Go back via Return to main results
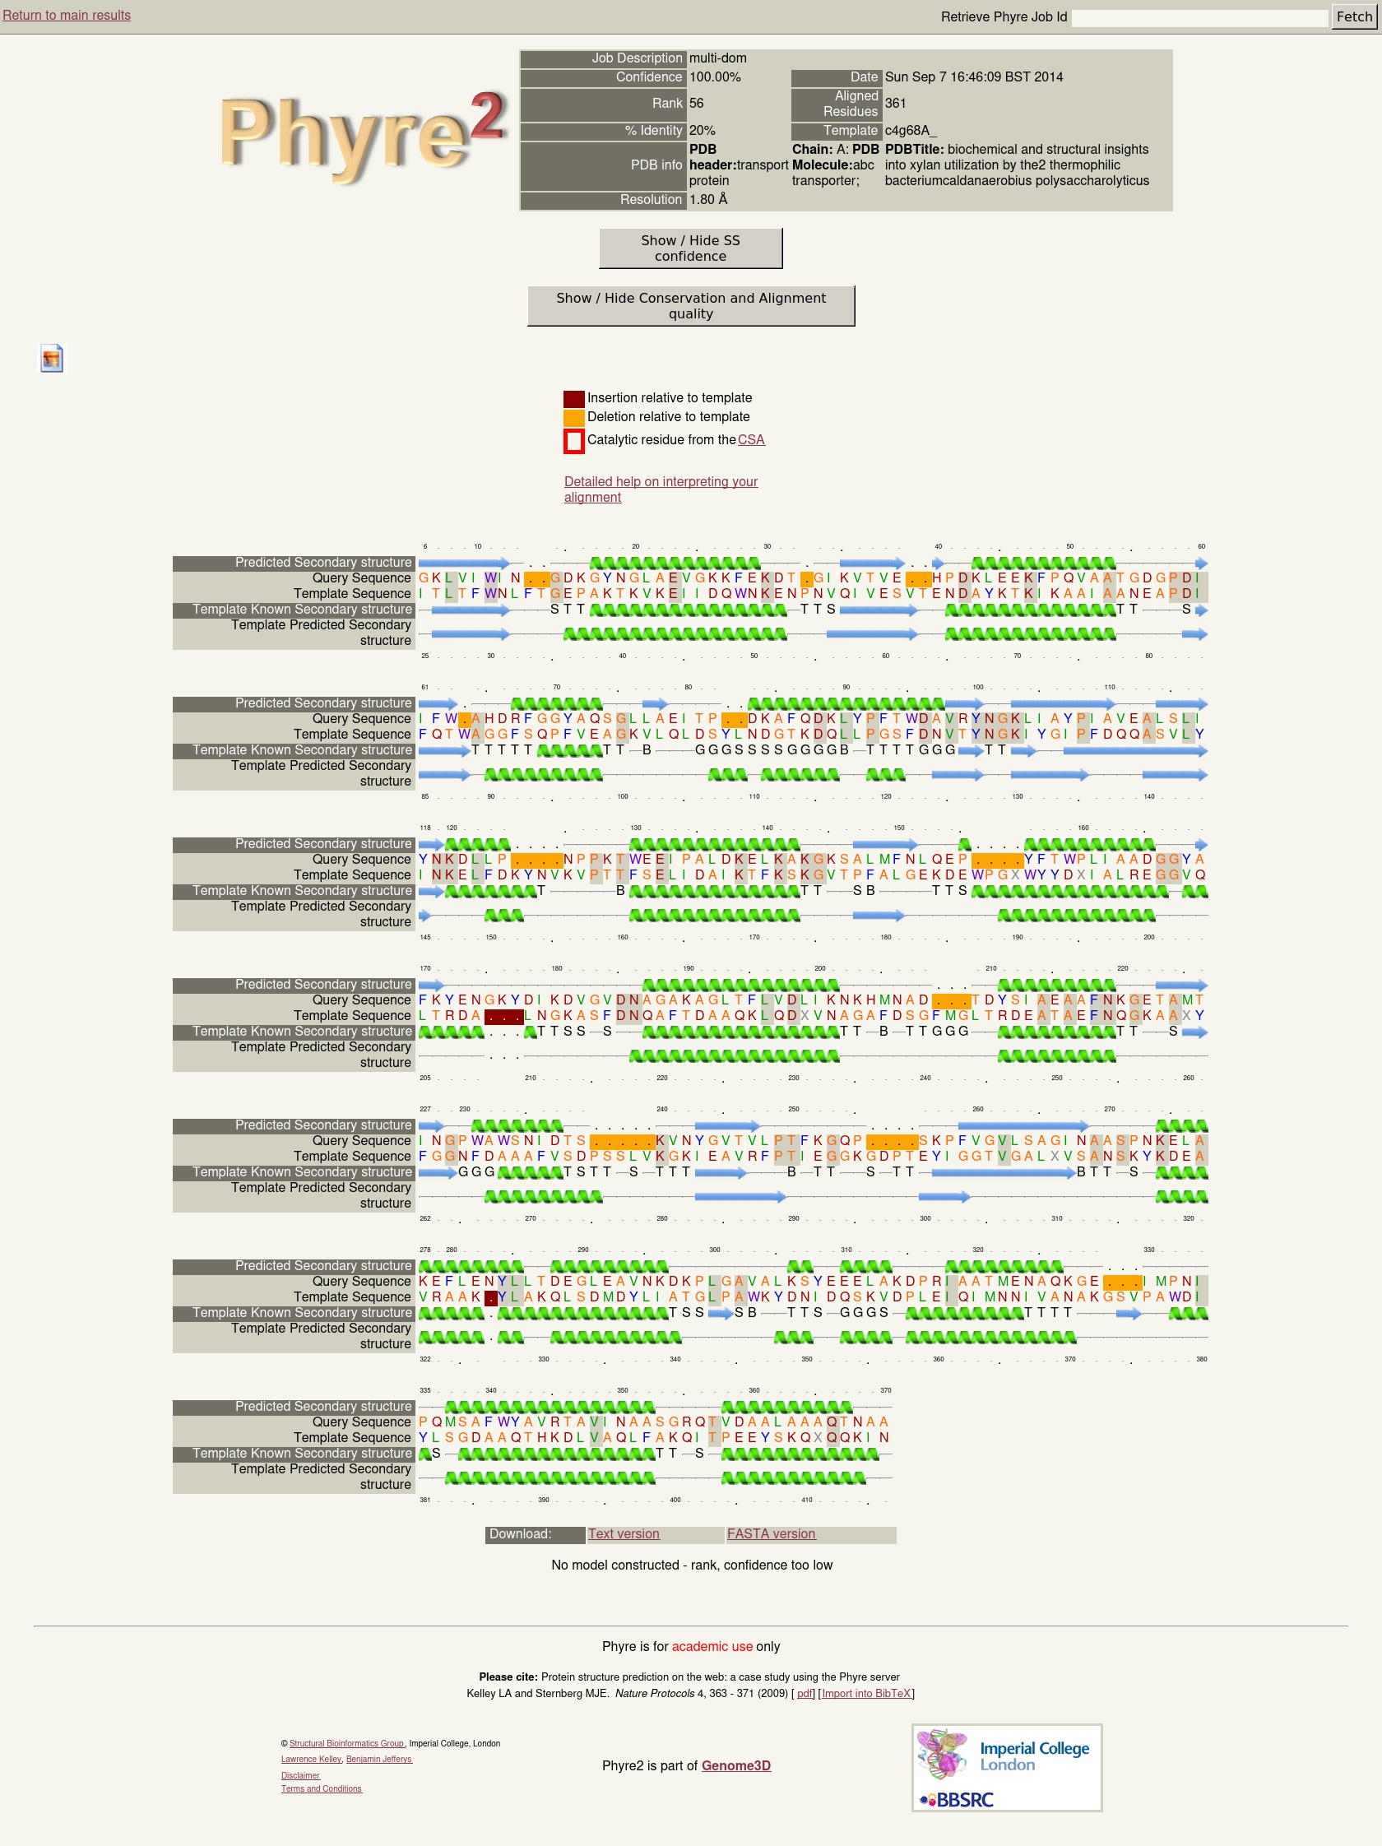1382x1846 pixels. [x=67, y=15]
